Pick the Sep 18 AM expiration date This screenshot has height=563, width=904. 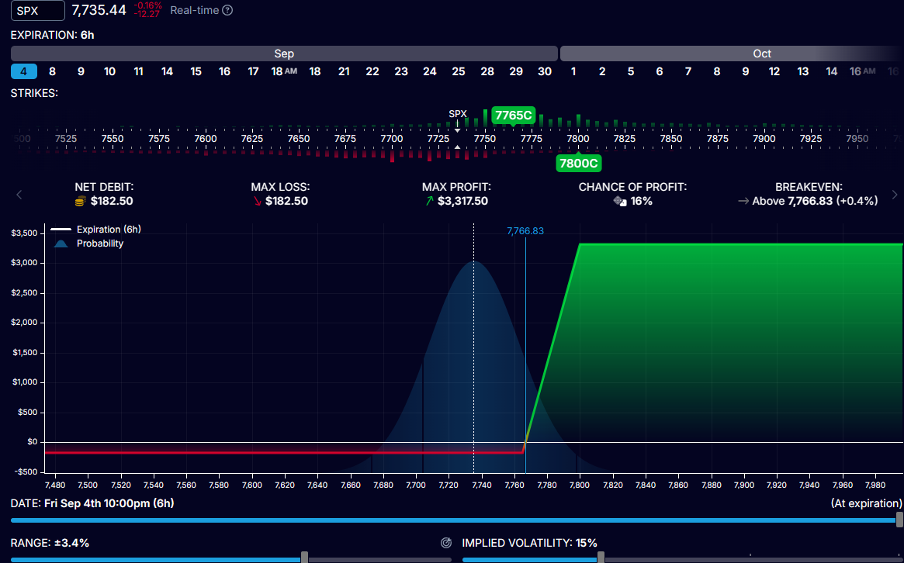click(x=284, y=71)
